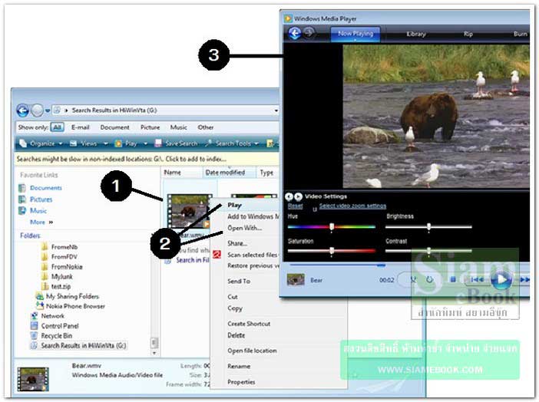This screenshot has width=539, height=402.
Task: Open the Organize toolbar menu
Action: click(41, 143)
